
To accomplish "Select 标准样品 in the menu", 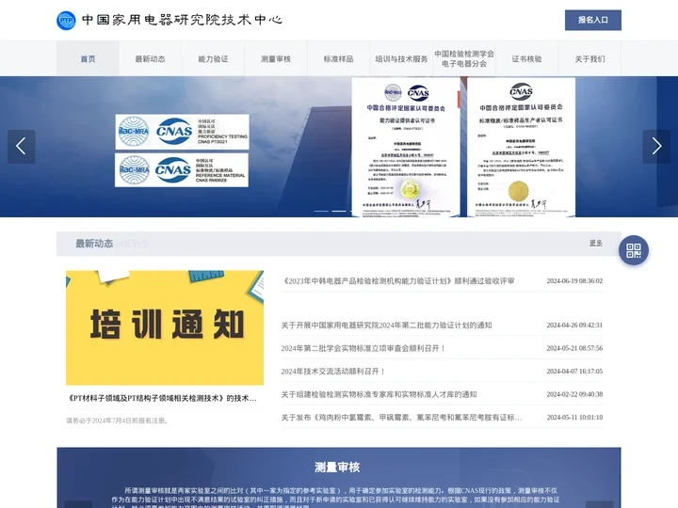I will (339, 58).
